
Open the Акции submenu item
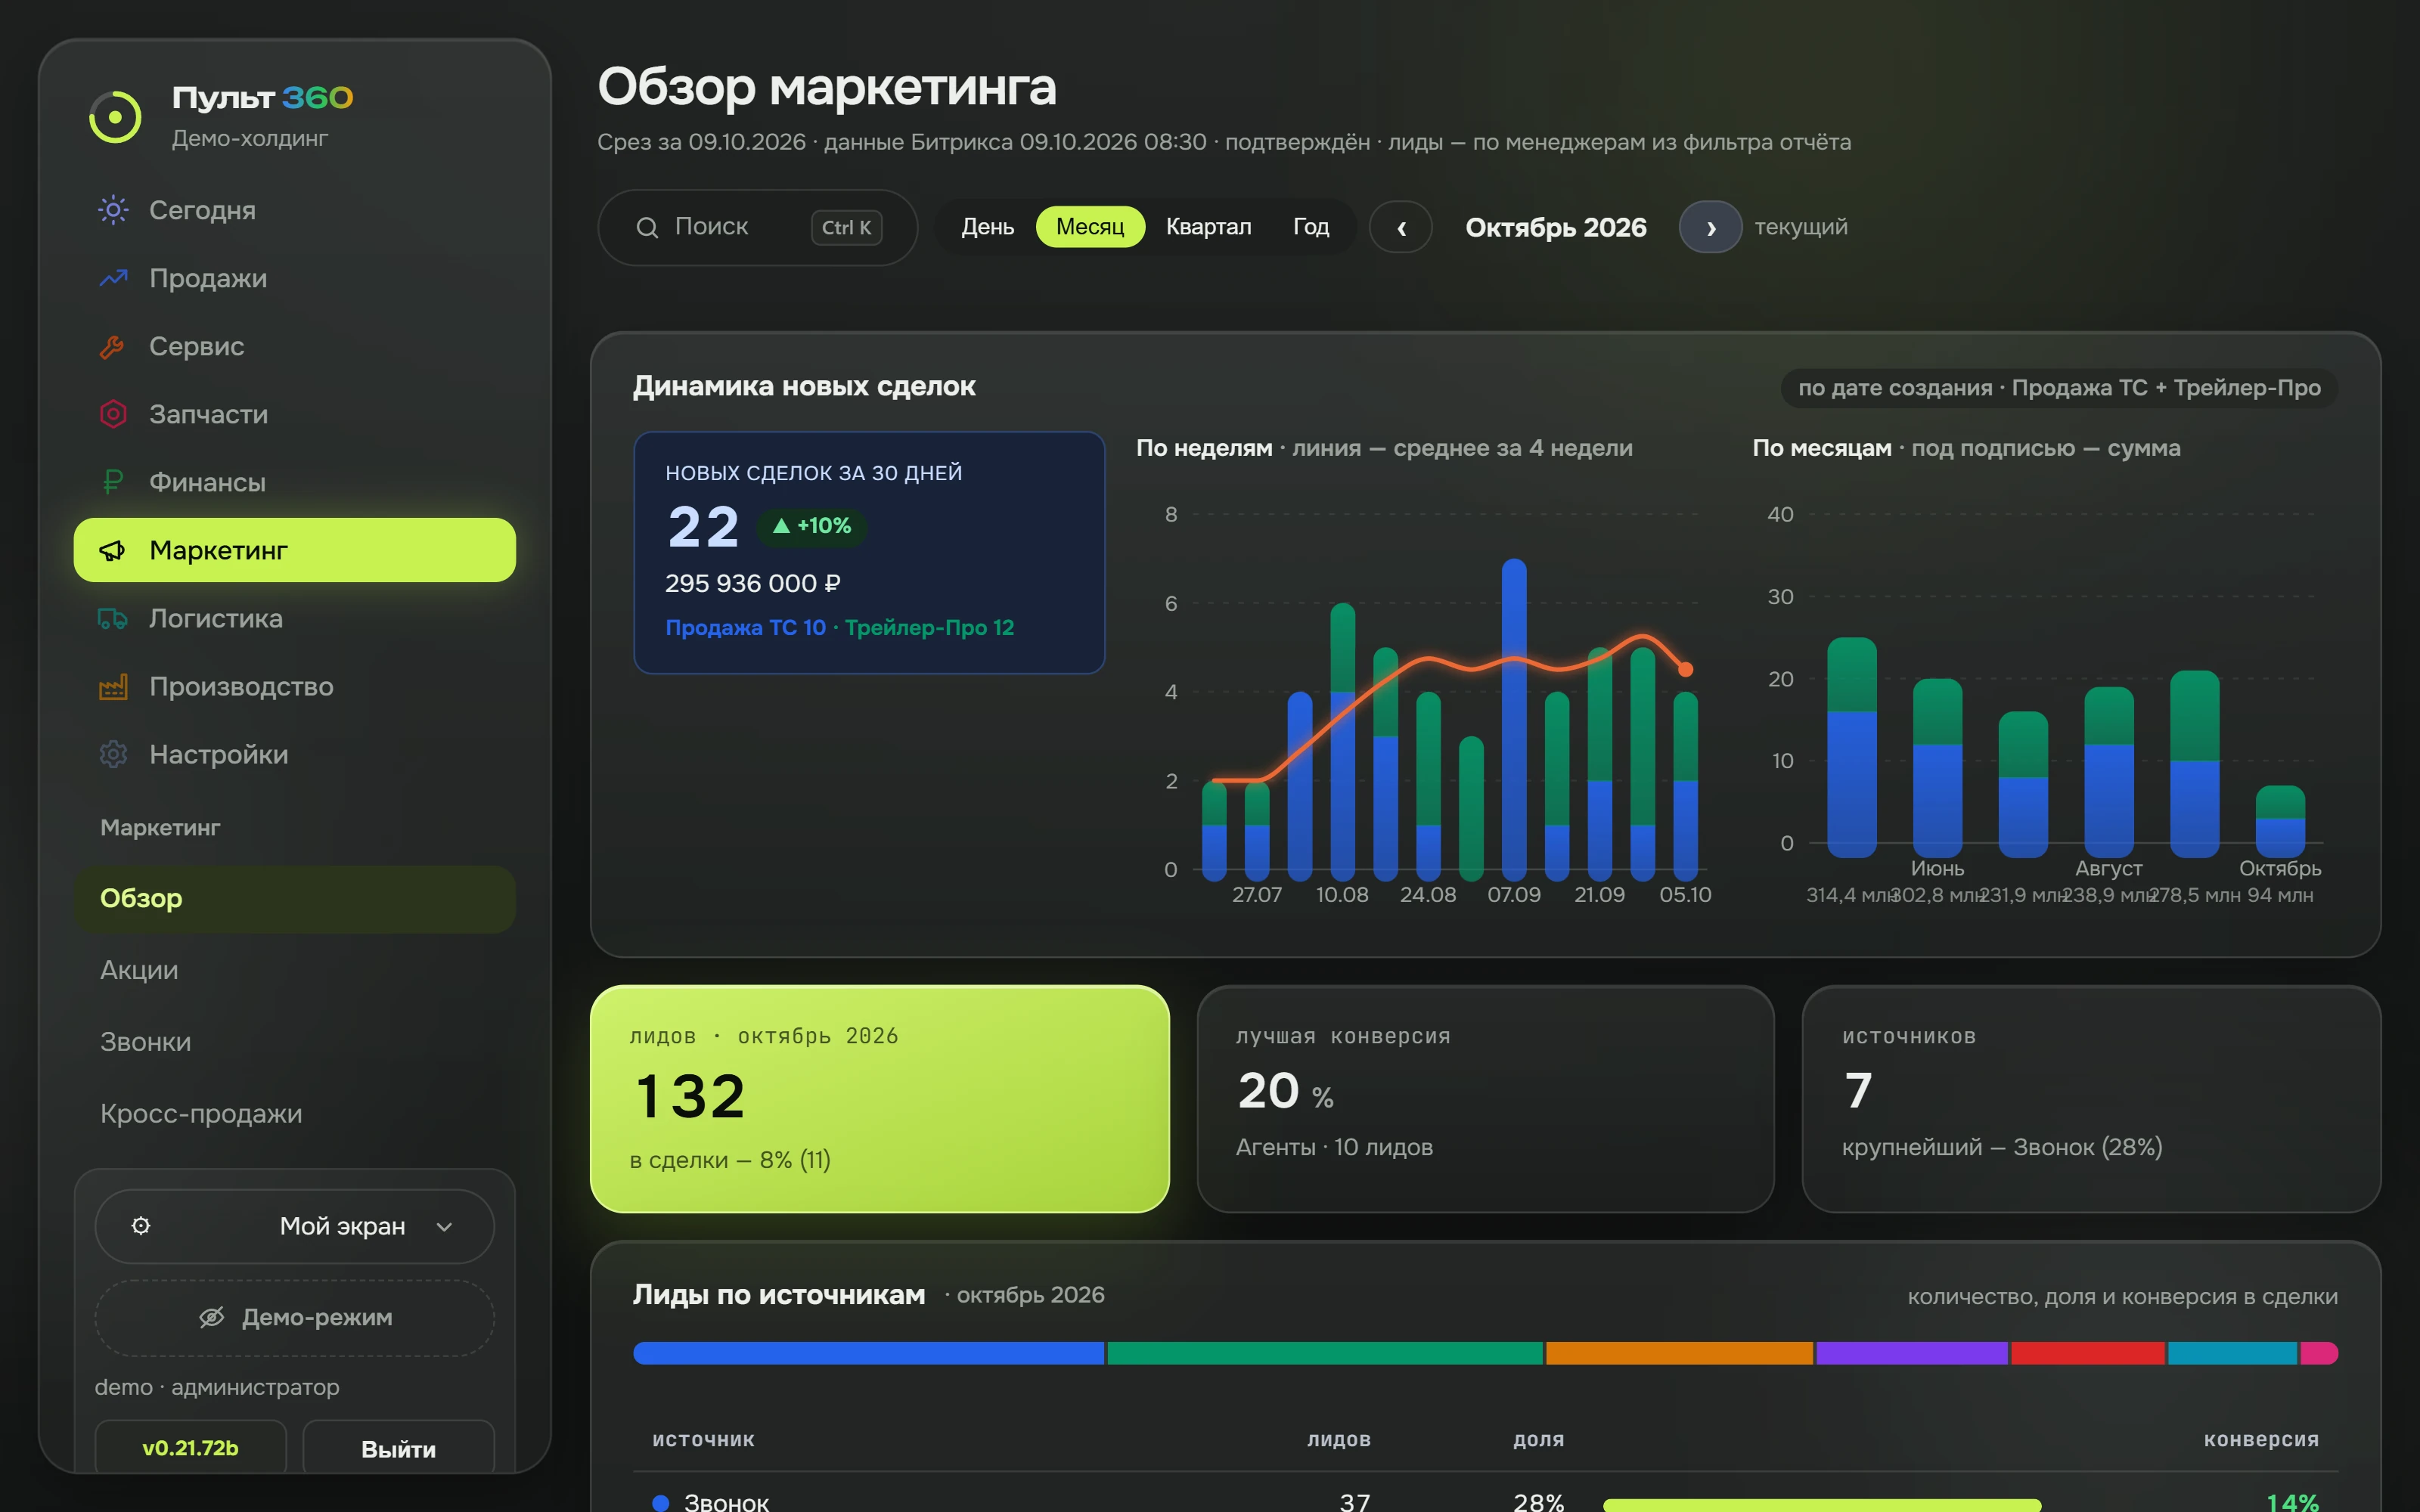pos(295,970)
